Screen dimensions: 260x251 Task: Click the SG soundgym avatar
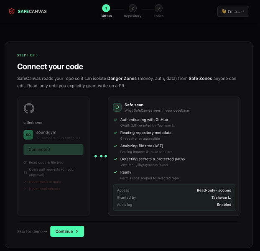point(28,135)
